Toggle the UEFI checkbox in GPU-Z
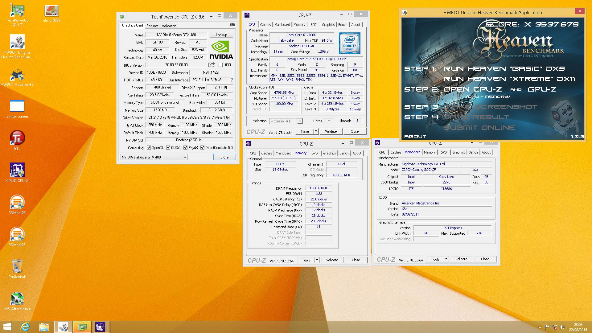The width and height of the screenshot is (592, 333). click(x=220, y=65)
